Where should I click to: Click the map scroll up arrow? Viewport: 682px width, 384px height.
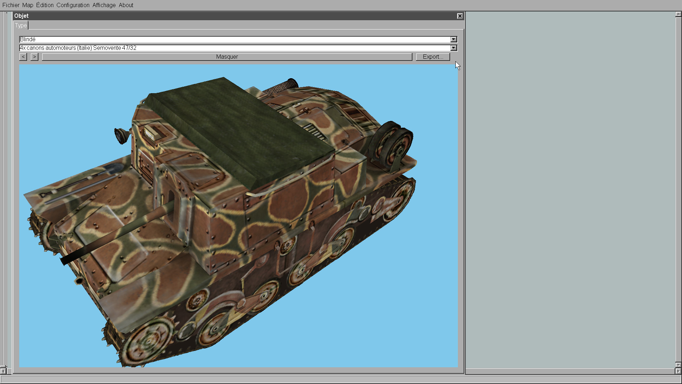click(678, 15)
